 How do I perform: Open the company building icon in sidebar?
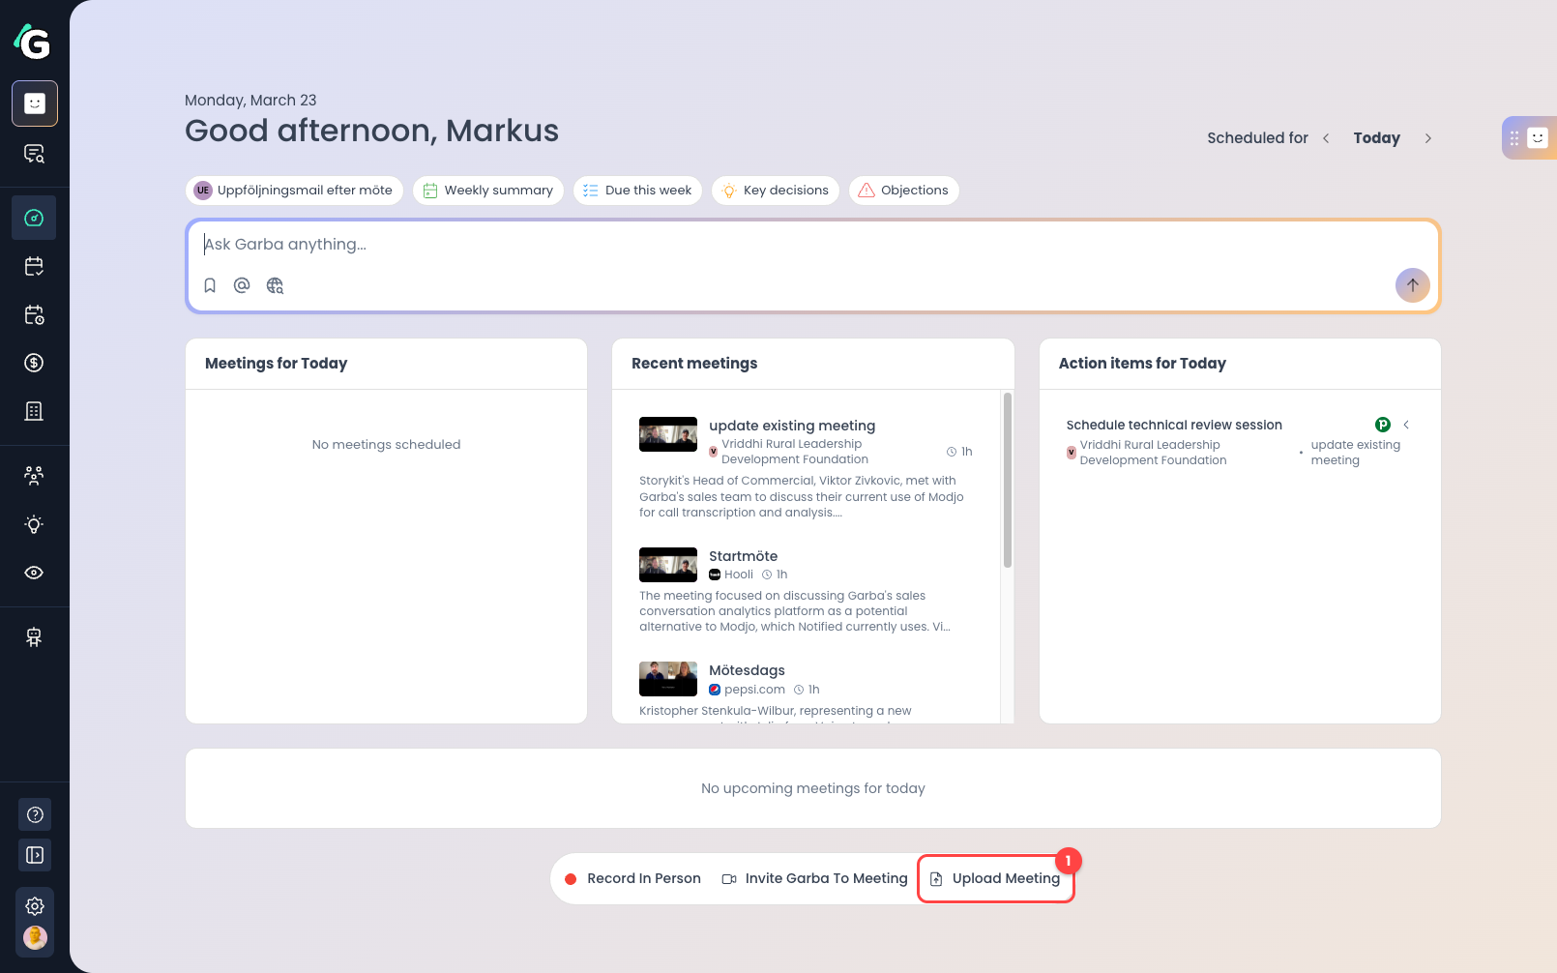pos(34,411)
